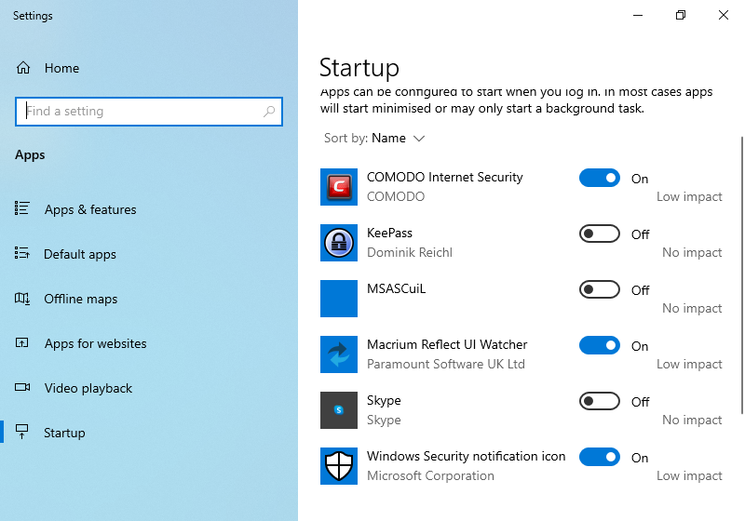Image resolution: width=745 pixels, height=521 pixels.
Task: Click the vertical scrollbar of Startup list
Action: (x=742, y=275)
